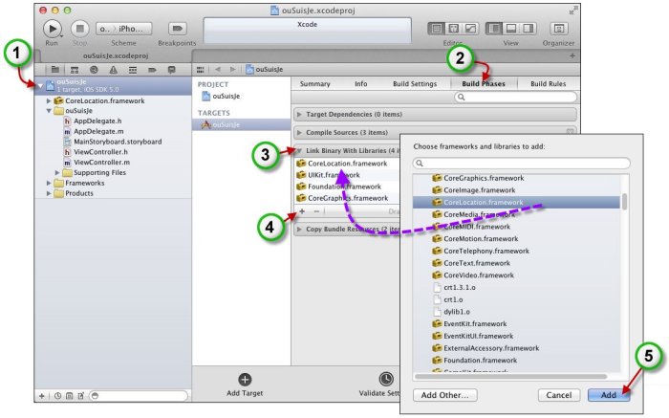
Task: Go forward in the editor history
Action: [x=232, y=70]
